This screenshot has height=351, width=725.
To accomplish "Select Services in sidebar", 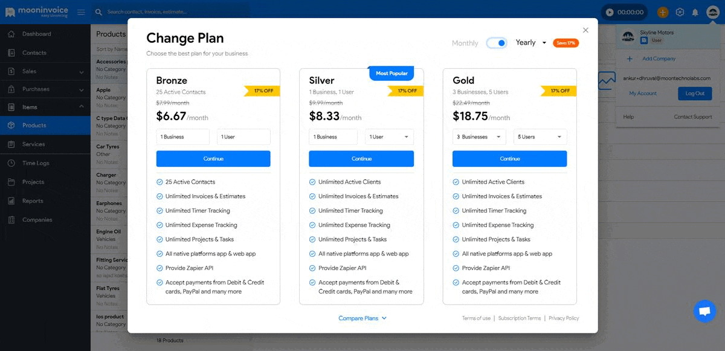I will pos(45,144).
